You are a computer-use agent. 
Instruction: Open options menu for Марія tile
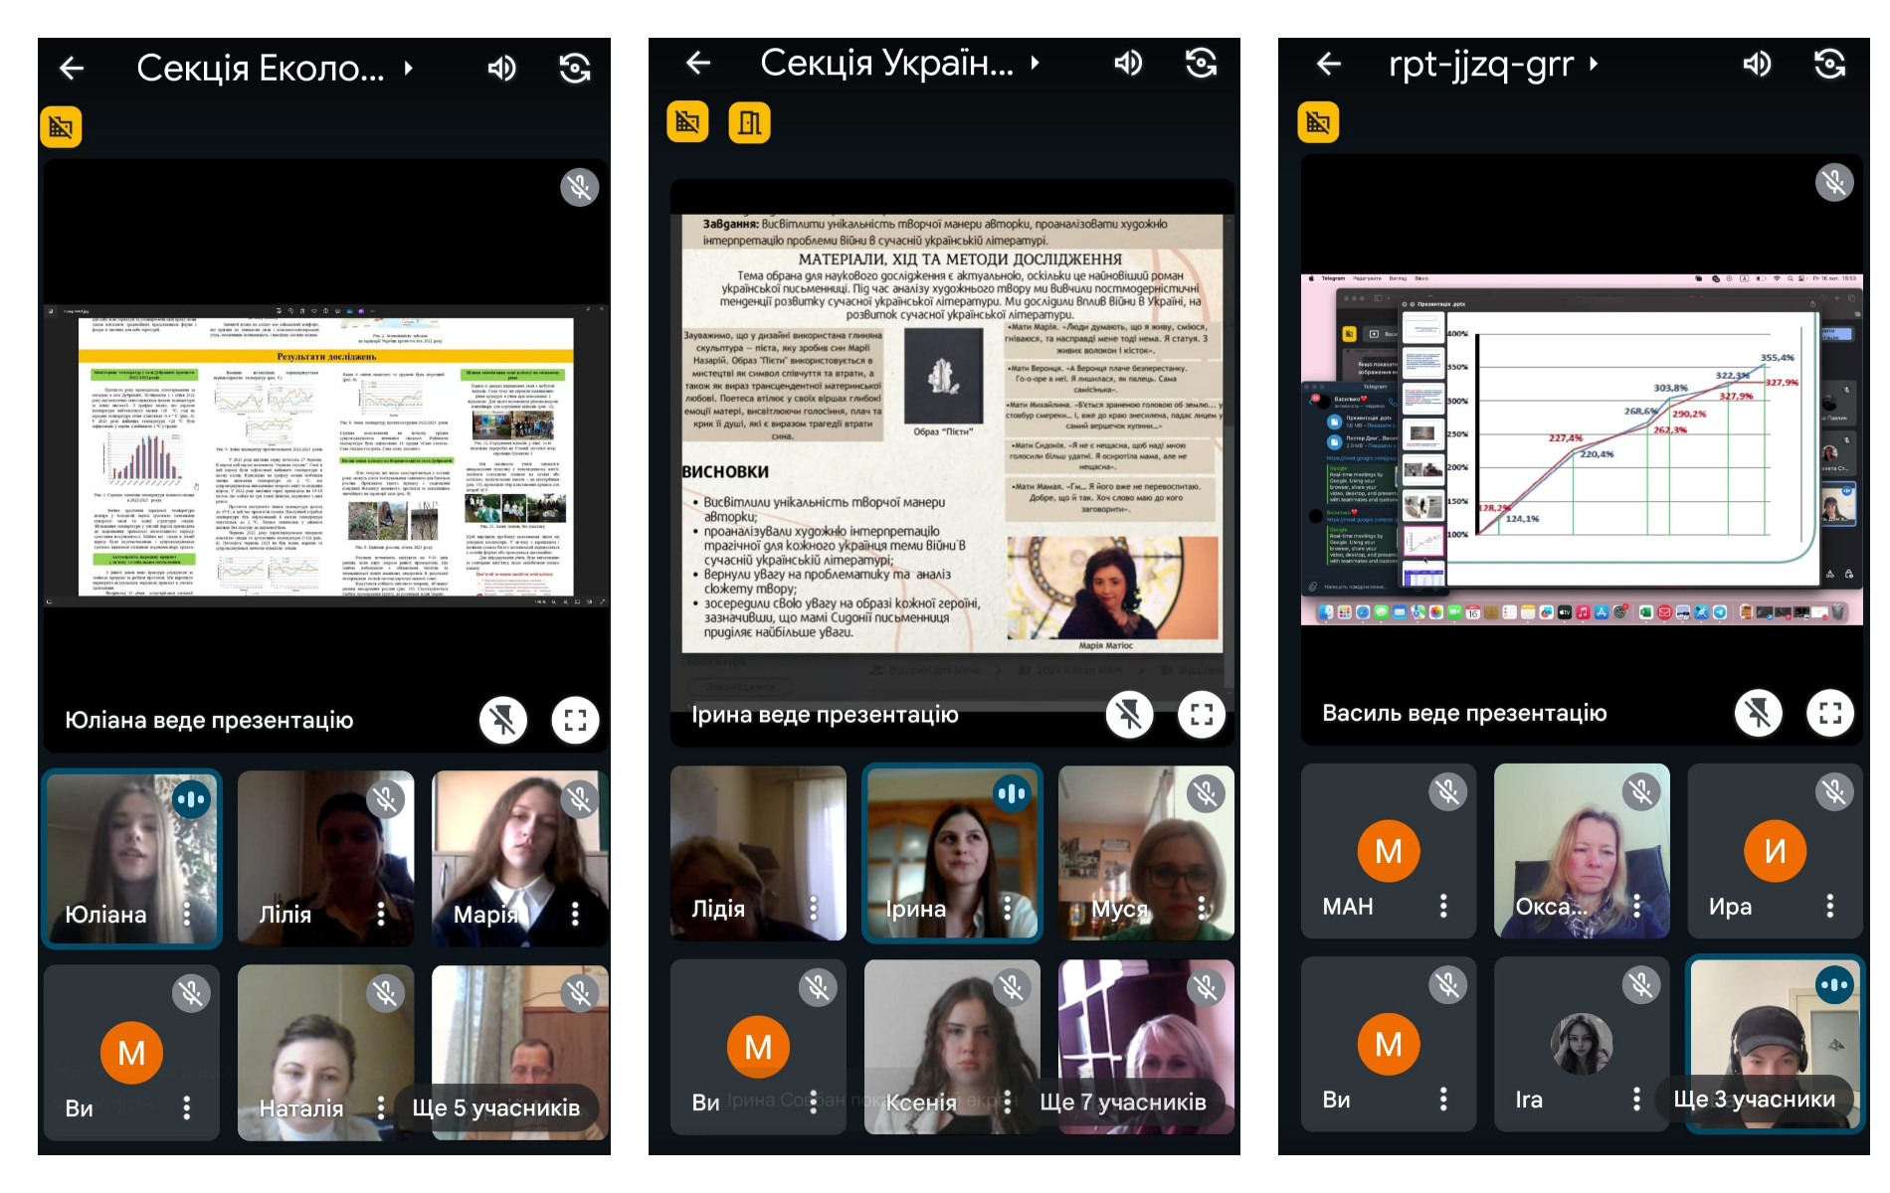(575, 914)
